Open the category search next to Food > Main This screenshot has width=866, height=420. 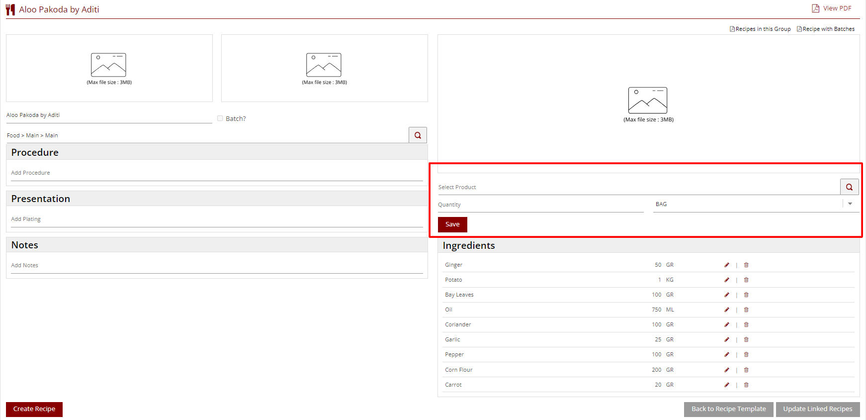(x=418, y=135)
